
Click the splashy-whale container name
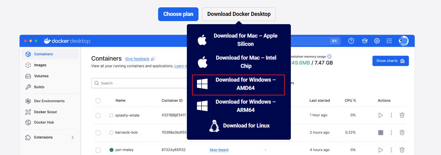127,115
